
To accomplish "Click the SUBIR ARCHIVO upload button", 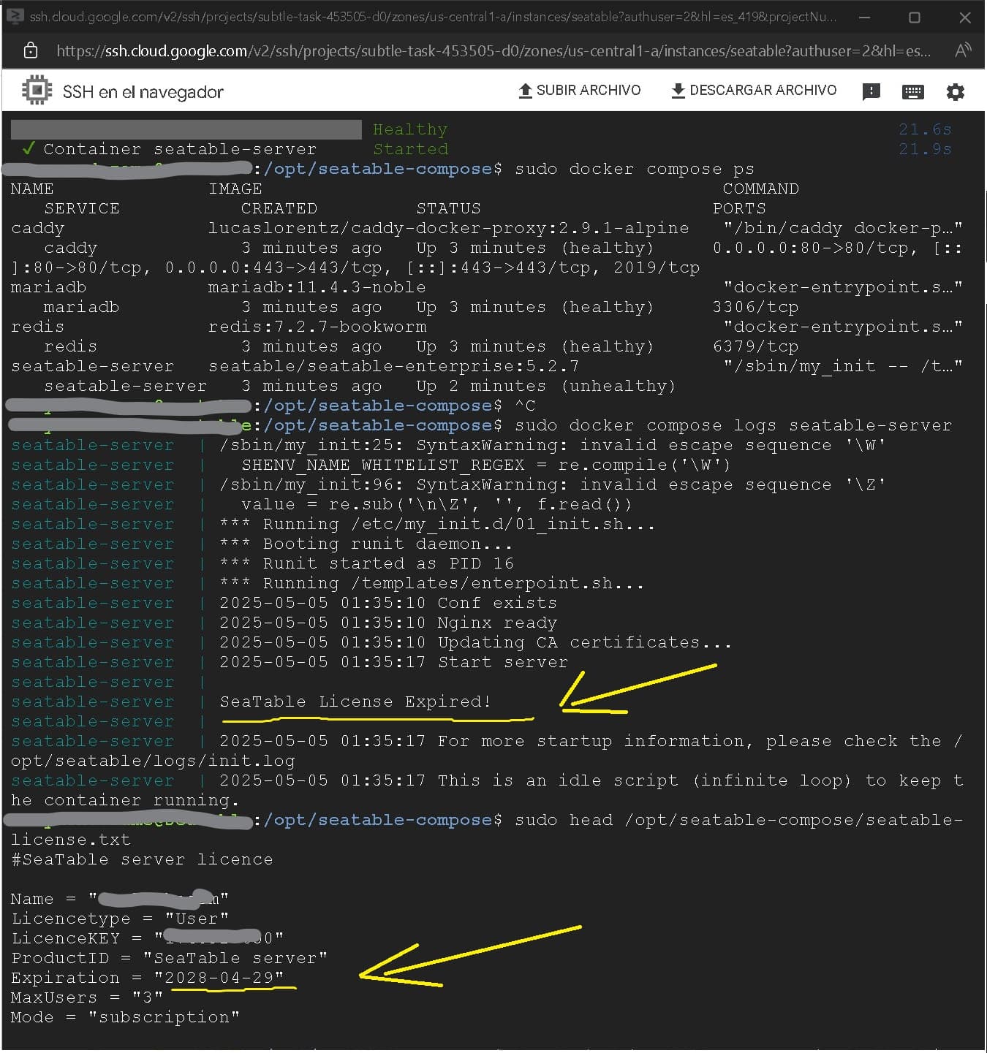I will pyautogui.click(x=579, y=91).
